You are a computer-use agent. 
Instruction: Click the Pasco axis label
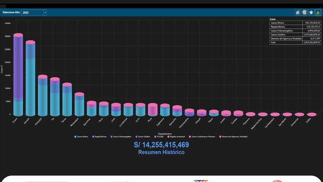tap(211, 120)
